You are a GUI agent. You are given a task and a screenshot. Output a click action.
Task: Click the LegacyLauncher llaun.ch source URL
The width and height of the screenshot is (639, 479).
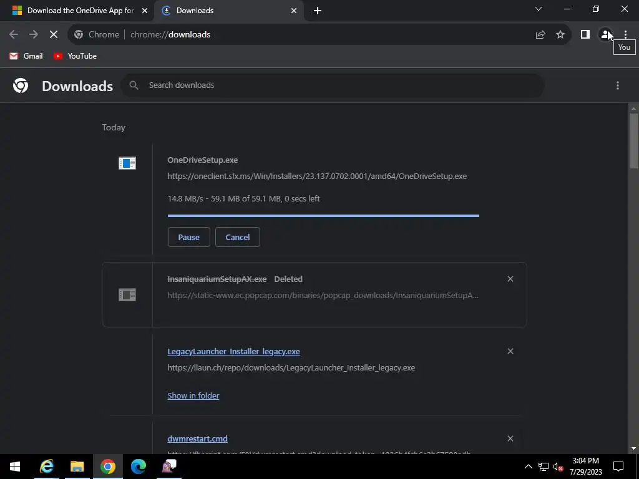[x=291, y=368]
